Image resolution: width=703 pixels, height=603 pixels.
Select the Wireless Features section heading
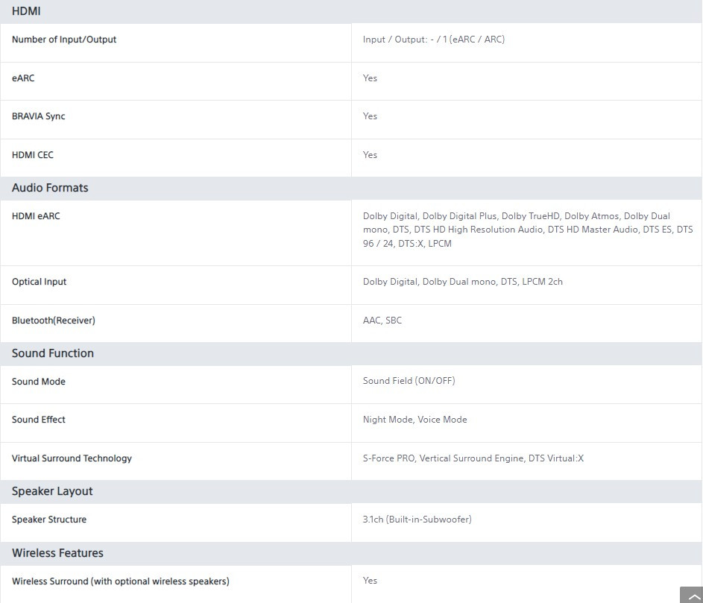click(57, 553)
